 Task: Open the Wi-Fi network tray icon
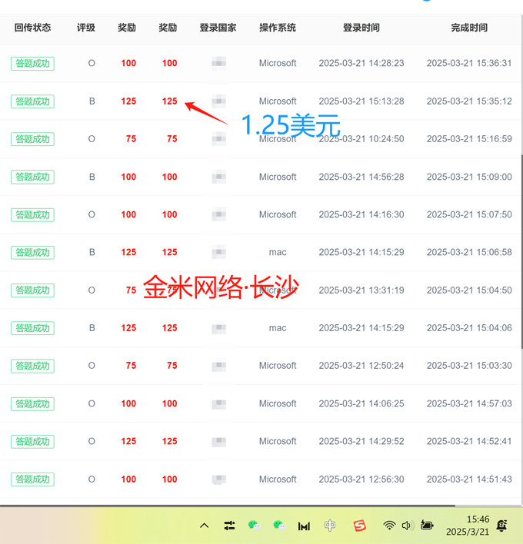[389, 526]
